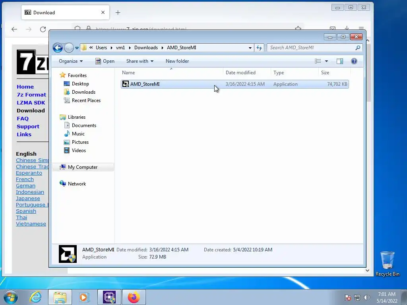Screen dimensions: 407x305
Task: Sort by the Name column header
Action: 171,73
